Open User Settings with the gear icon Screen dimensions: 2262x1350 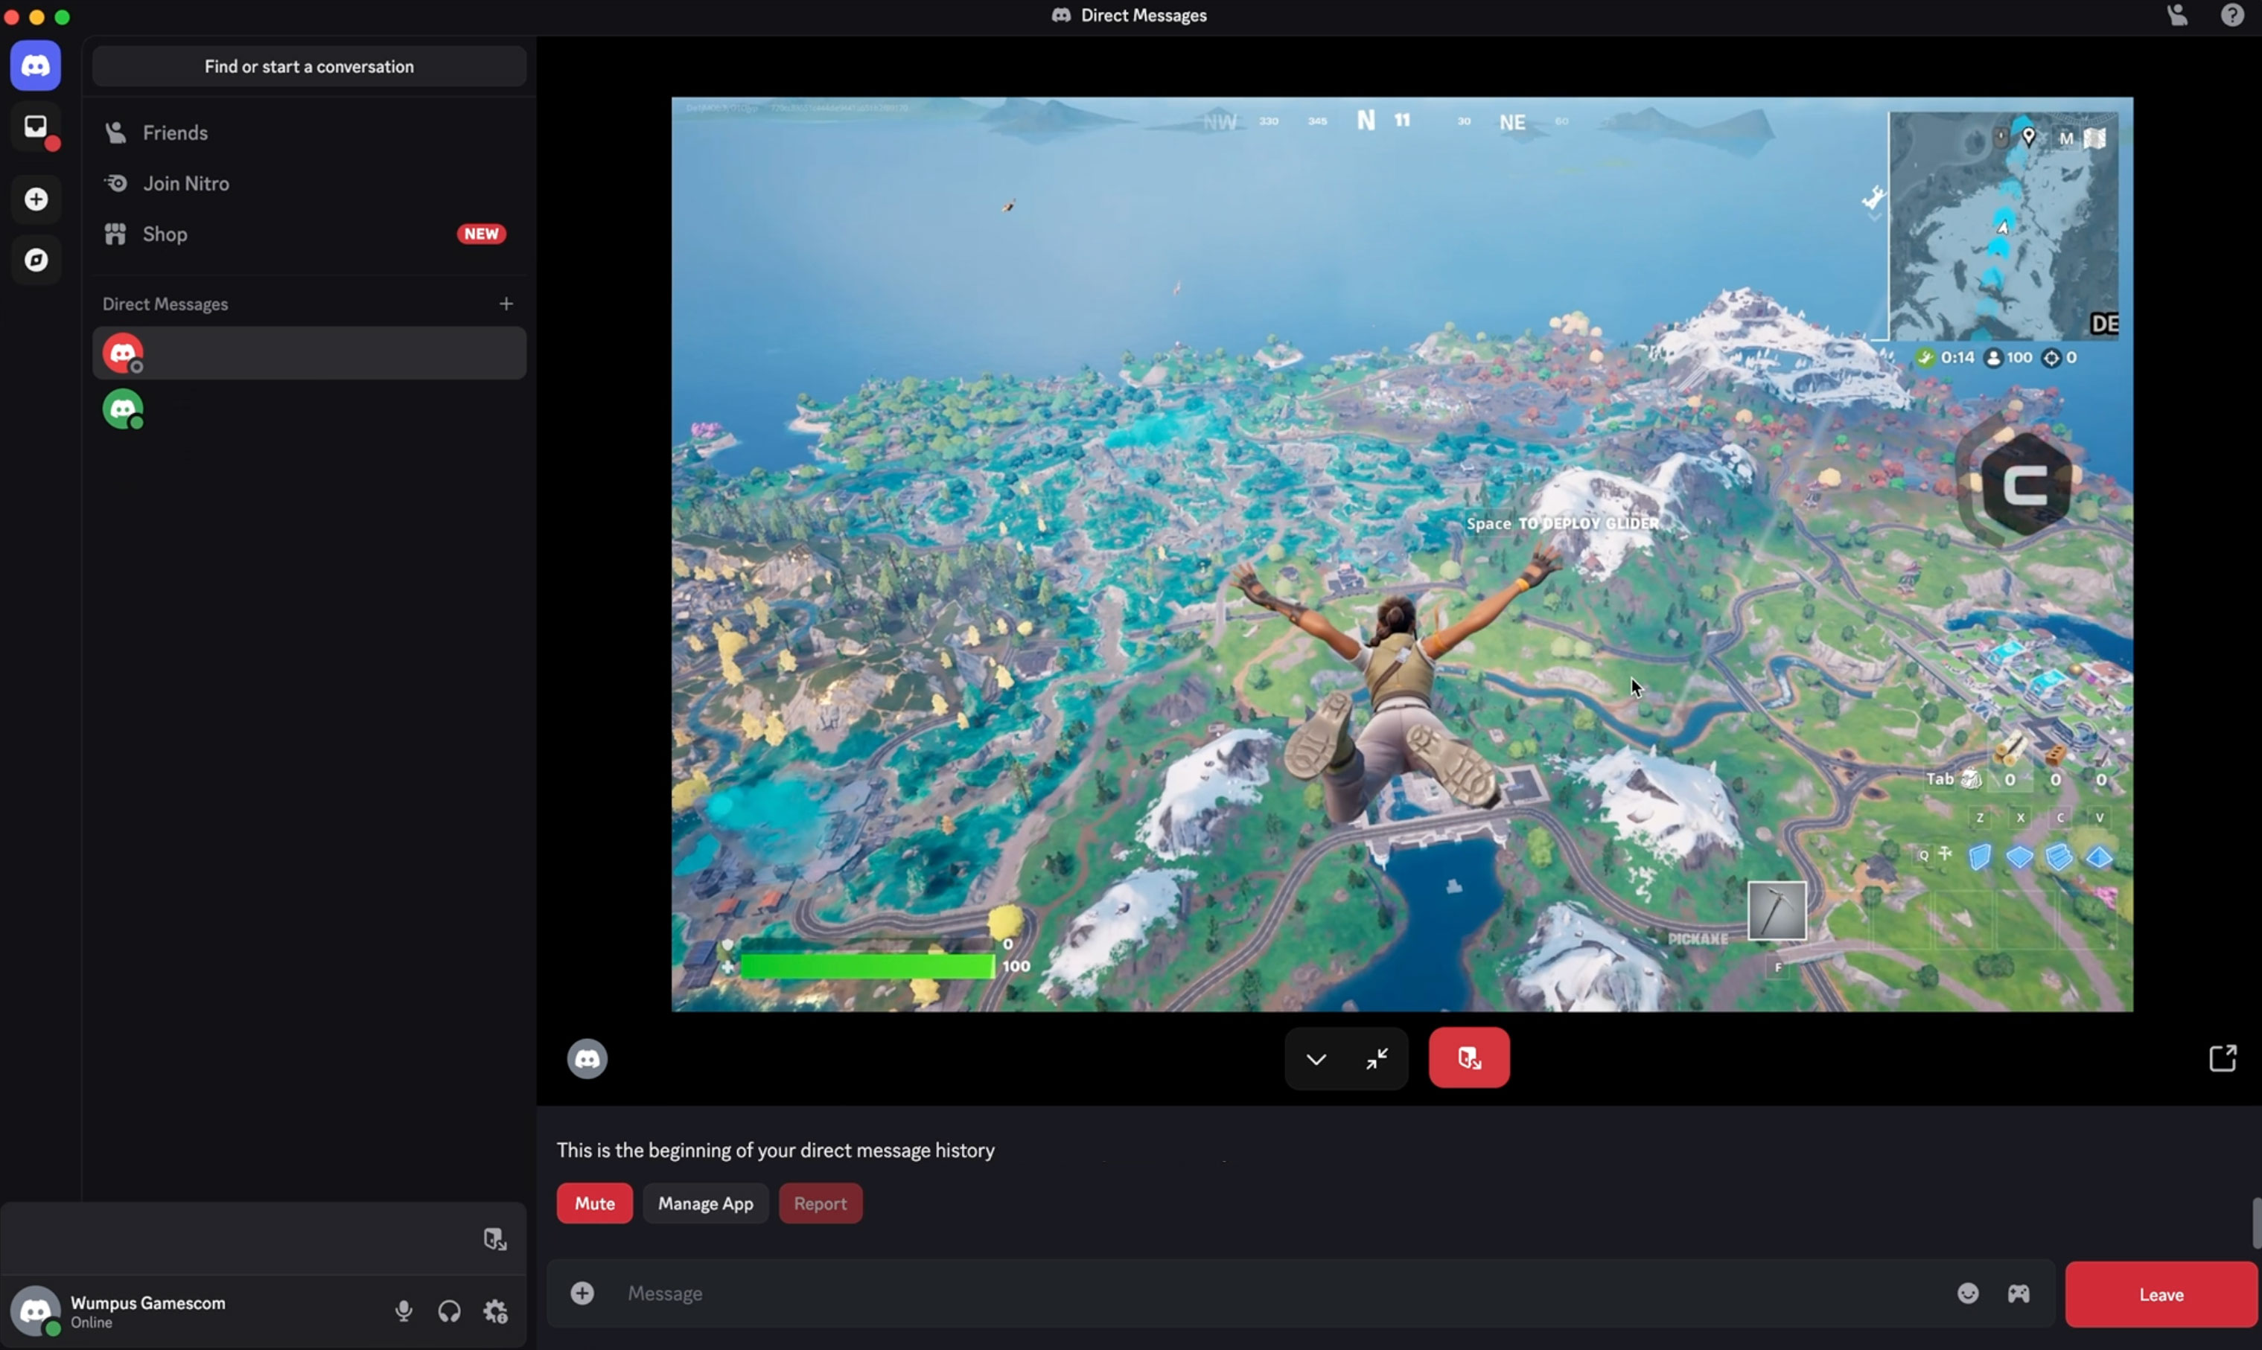[x=496, y=1311]
